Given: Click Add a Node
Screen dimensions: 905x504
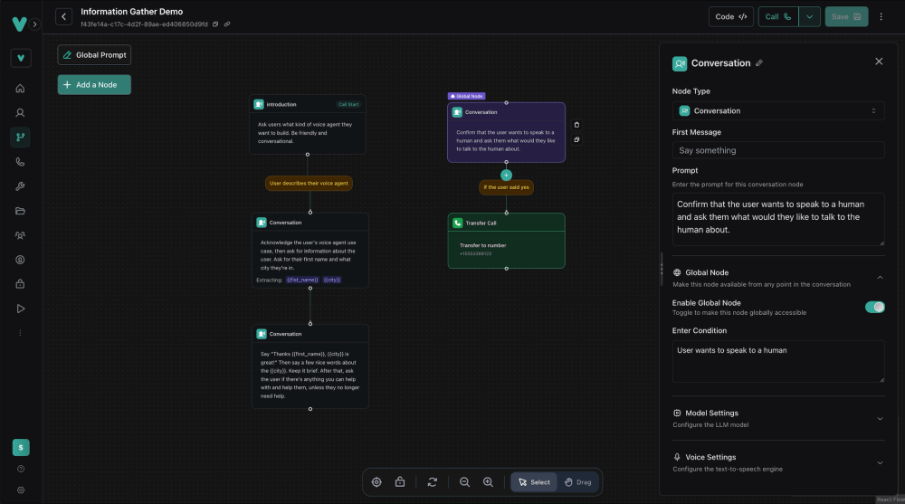Looking at the screenshot, I should coord(94,85).
